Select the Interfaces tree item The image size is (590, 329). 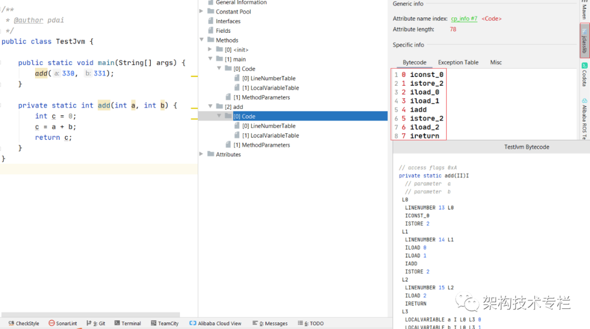[x=228, y=21]
